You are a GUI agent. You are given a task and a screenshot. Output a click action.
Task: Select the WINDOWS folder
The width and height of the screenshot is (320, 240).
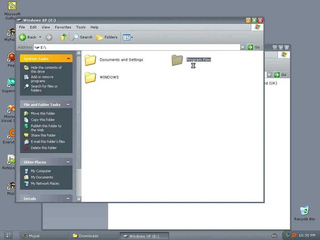point(102,77)
